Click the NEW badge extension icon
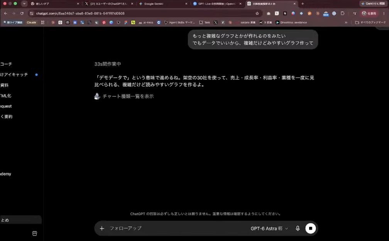Image resolution: width=389 pixels, height=241 pixels. [326, 13]
